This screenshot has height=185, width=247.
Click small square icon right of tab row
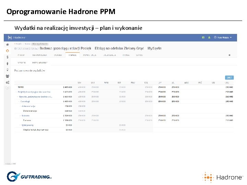[x=230, y=55]
